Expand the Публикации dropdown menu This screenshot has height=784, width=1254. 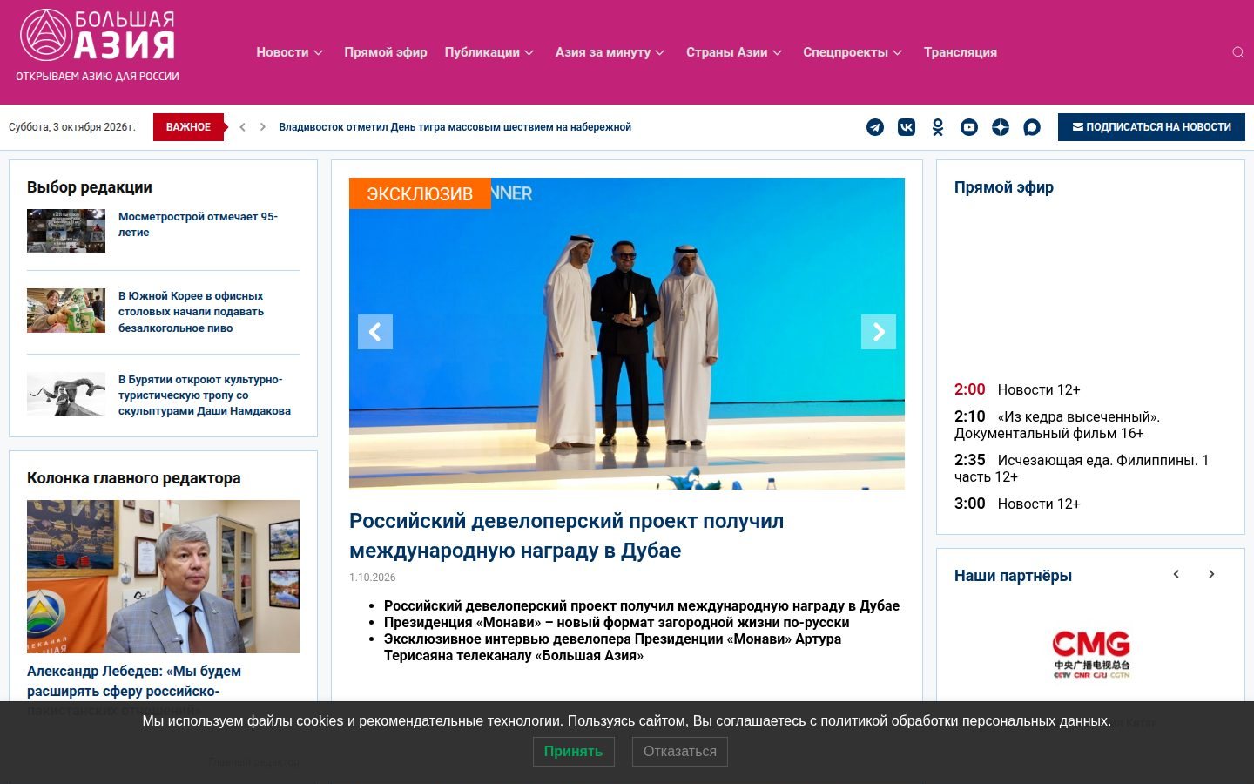pos(489,52)
